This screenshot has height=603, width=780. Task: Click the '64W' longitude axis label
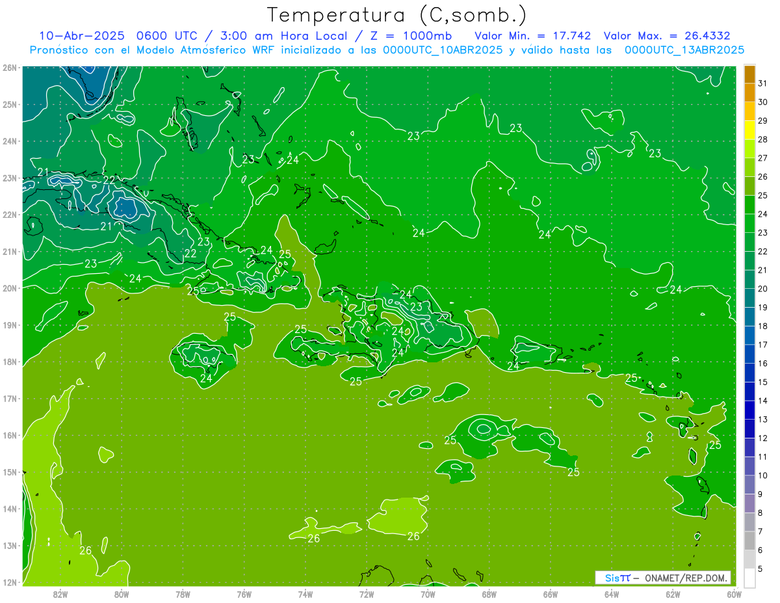pyautogui.click(x=612, y=594)
